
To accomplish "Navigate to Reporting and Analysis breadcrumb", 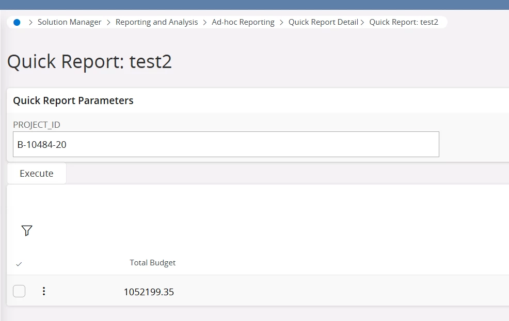I will tap(156, 22).
